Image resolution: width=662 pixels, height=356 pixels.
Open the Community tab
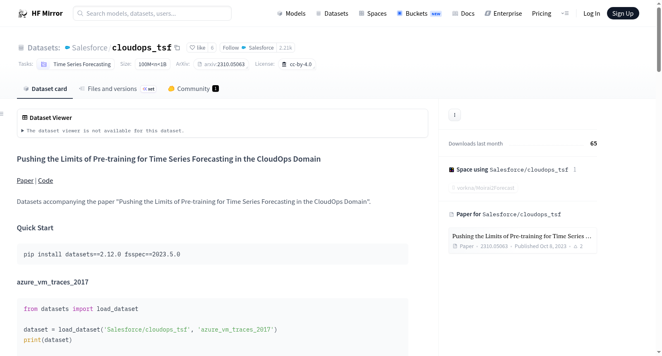[x=193, y=89]
